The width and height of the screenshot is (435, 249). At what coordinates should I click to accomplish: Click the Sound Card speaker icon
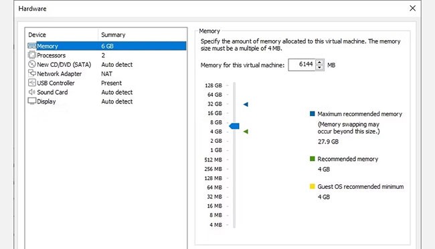(32, 92)
